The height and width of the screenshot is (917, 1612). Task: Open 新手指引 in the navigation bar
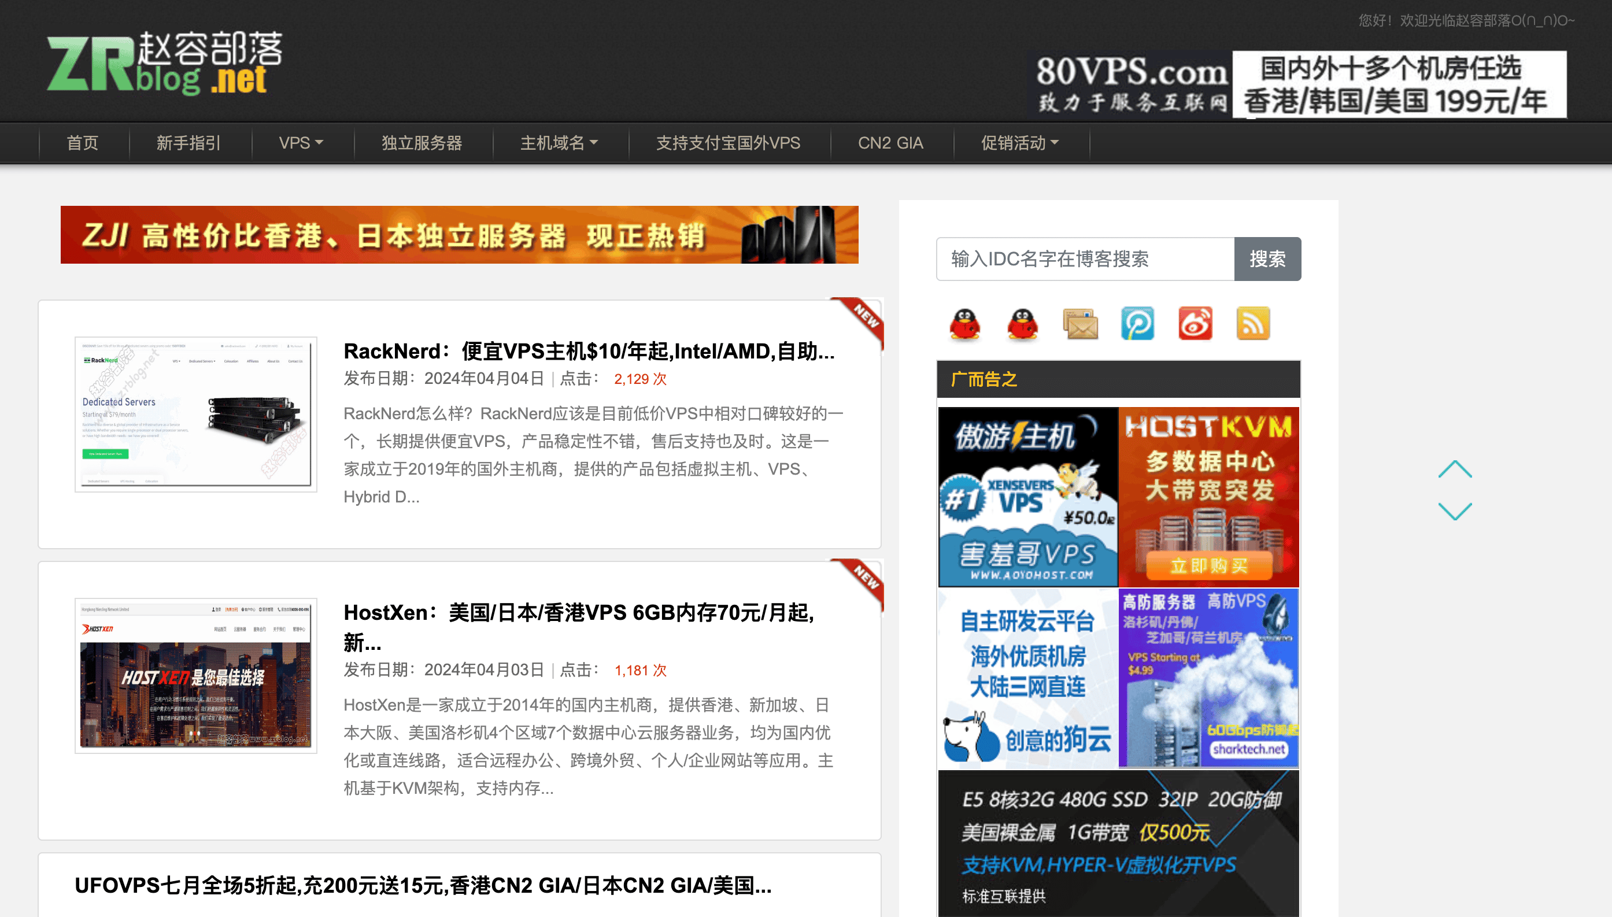[x=189, y=143]
